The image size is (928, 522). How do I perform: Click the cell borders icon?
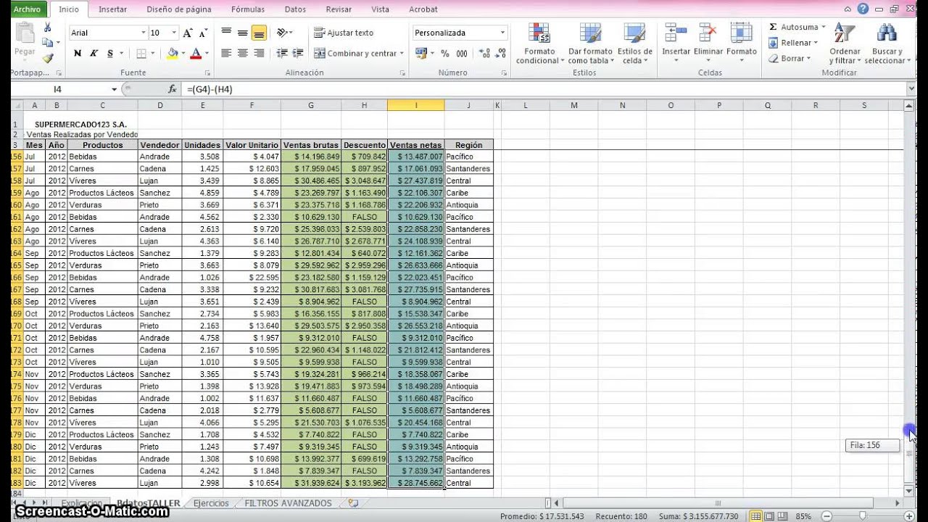click(141, 53)
